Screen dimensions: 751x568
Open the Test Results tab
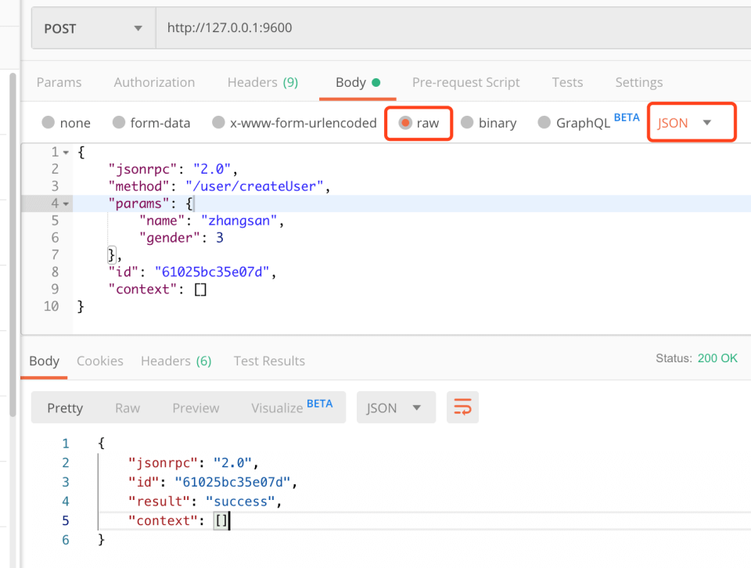[x=269, y=361]
